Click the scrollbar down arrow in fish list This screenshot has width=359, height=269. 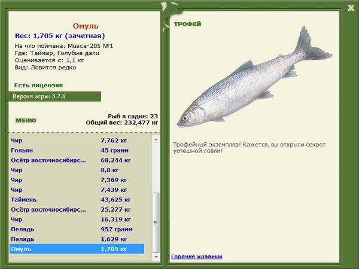[156, 257]
